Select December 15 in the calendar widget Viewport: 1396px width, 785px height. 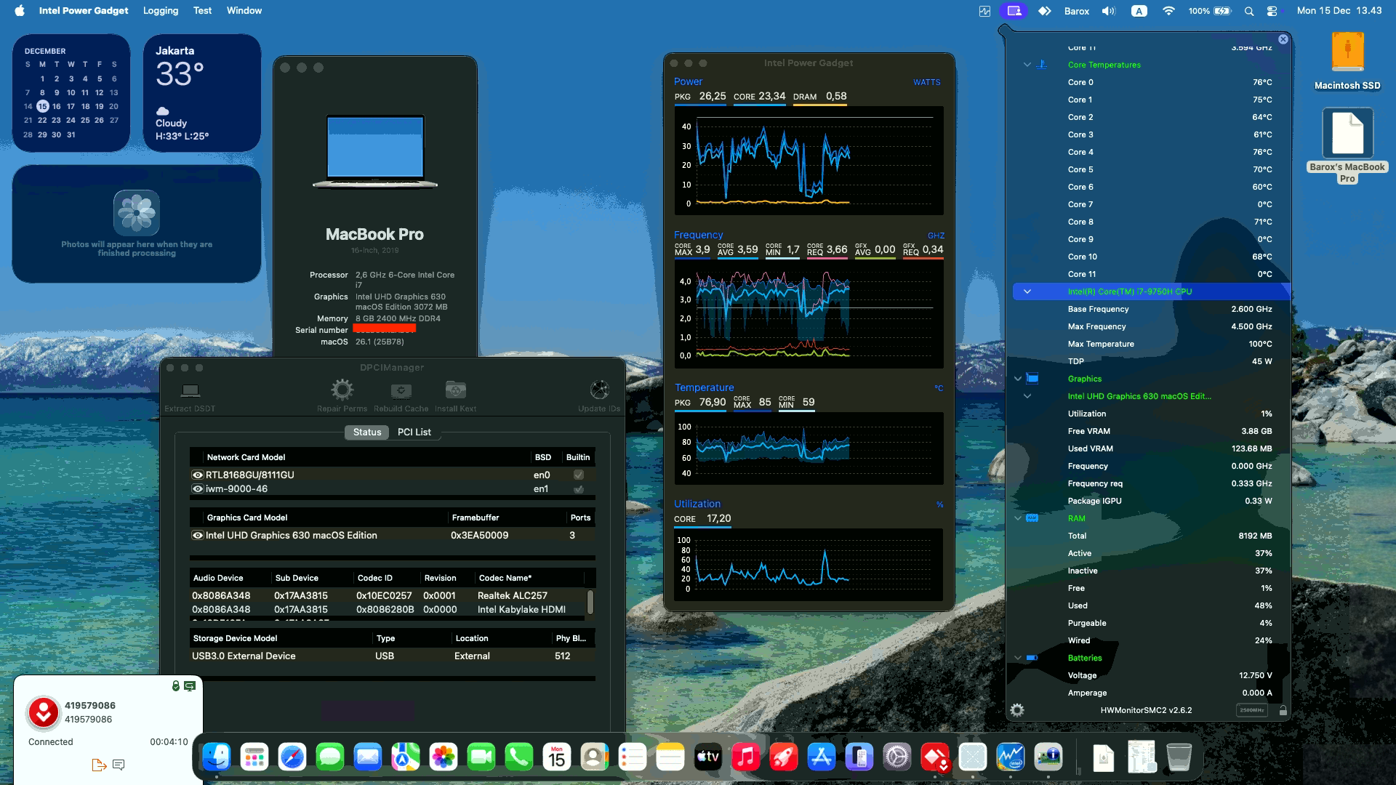[x=41, y=106]
